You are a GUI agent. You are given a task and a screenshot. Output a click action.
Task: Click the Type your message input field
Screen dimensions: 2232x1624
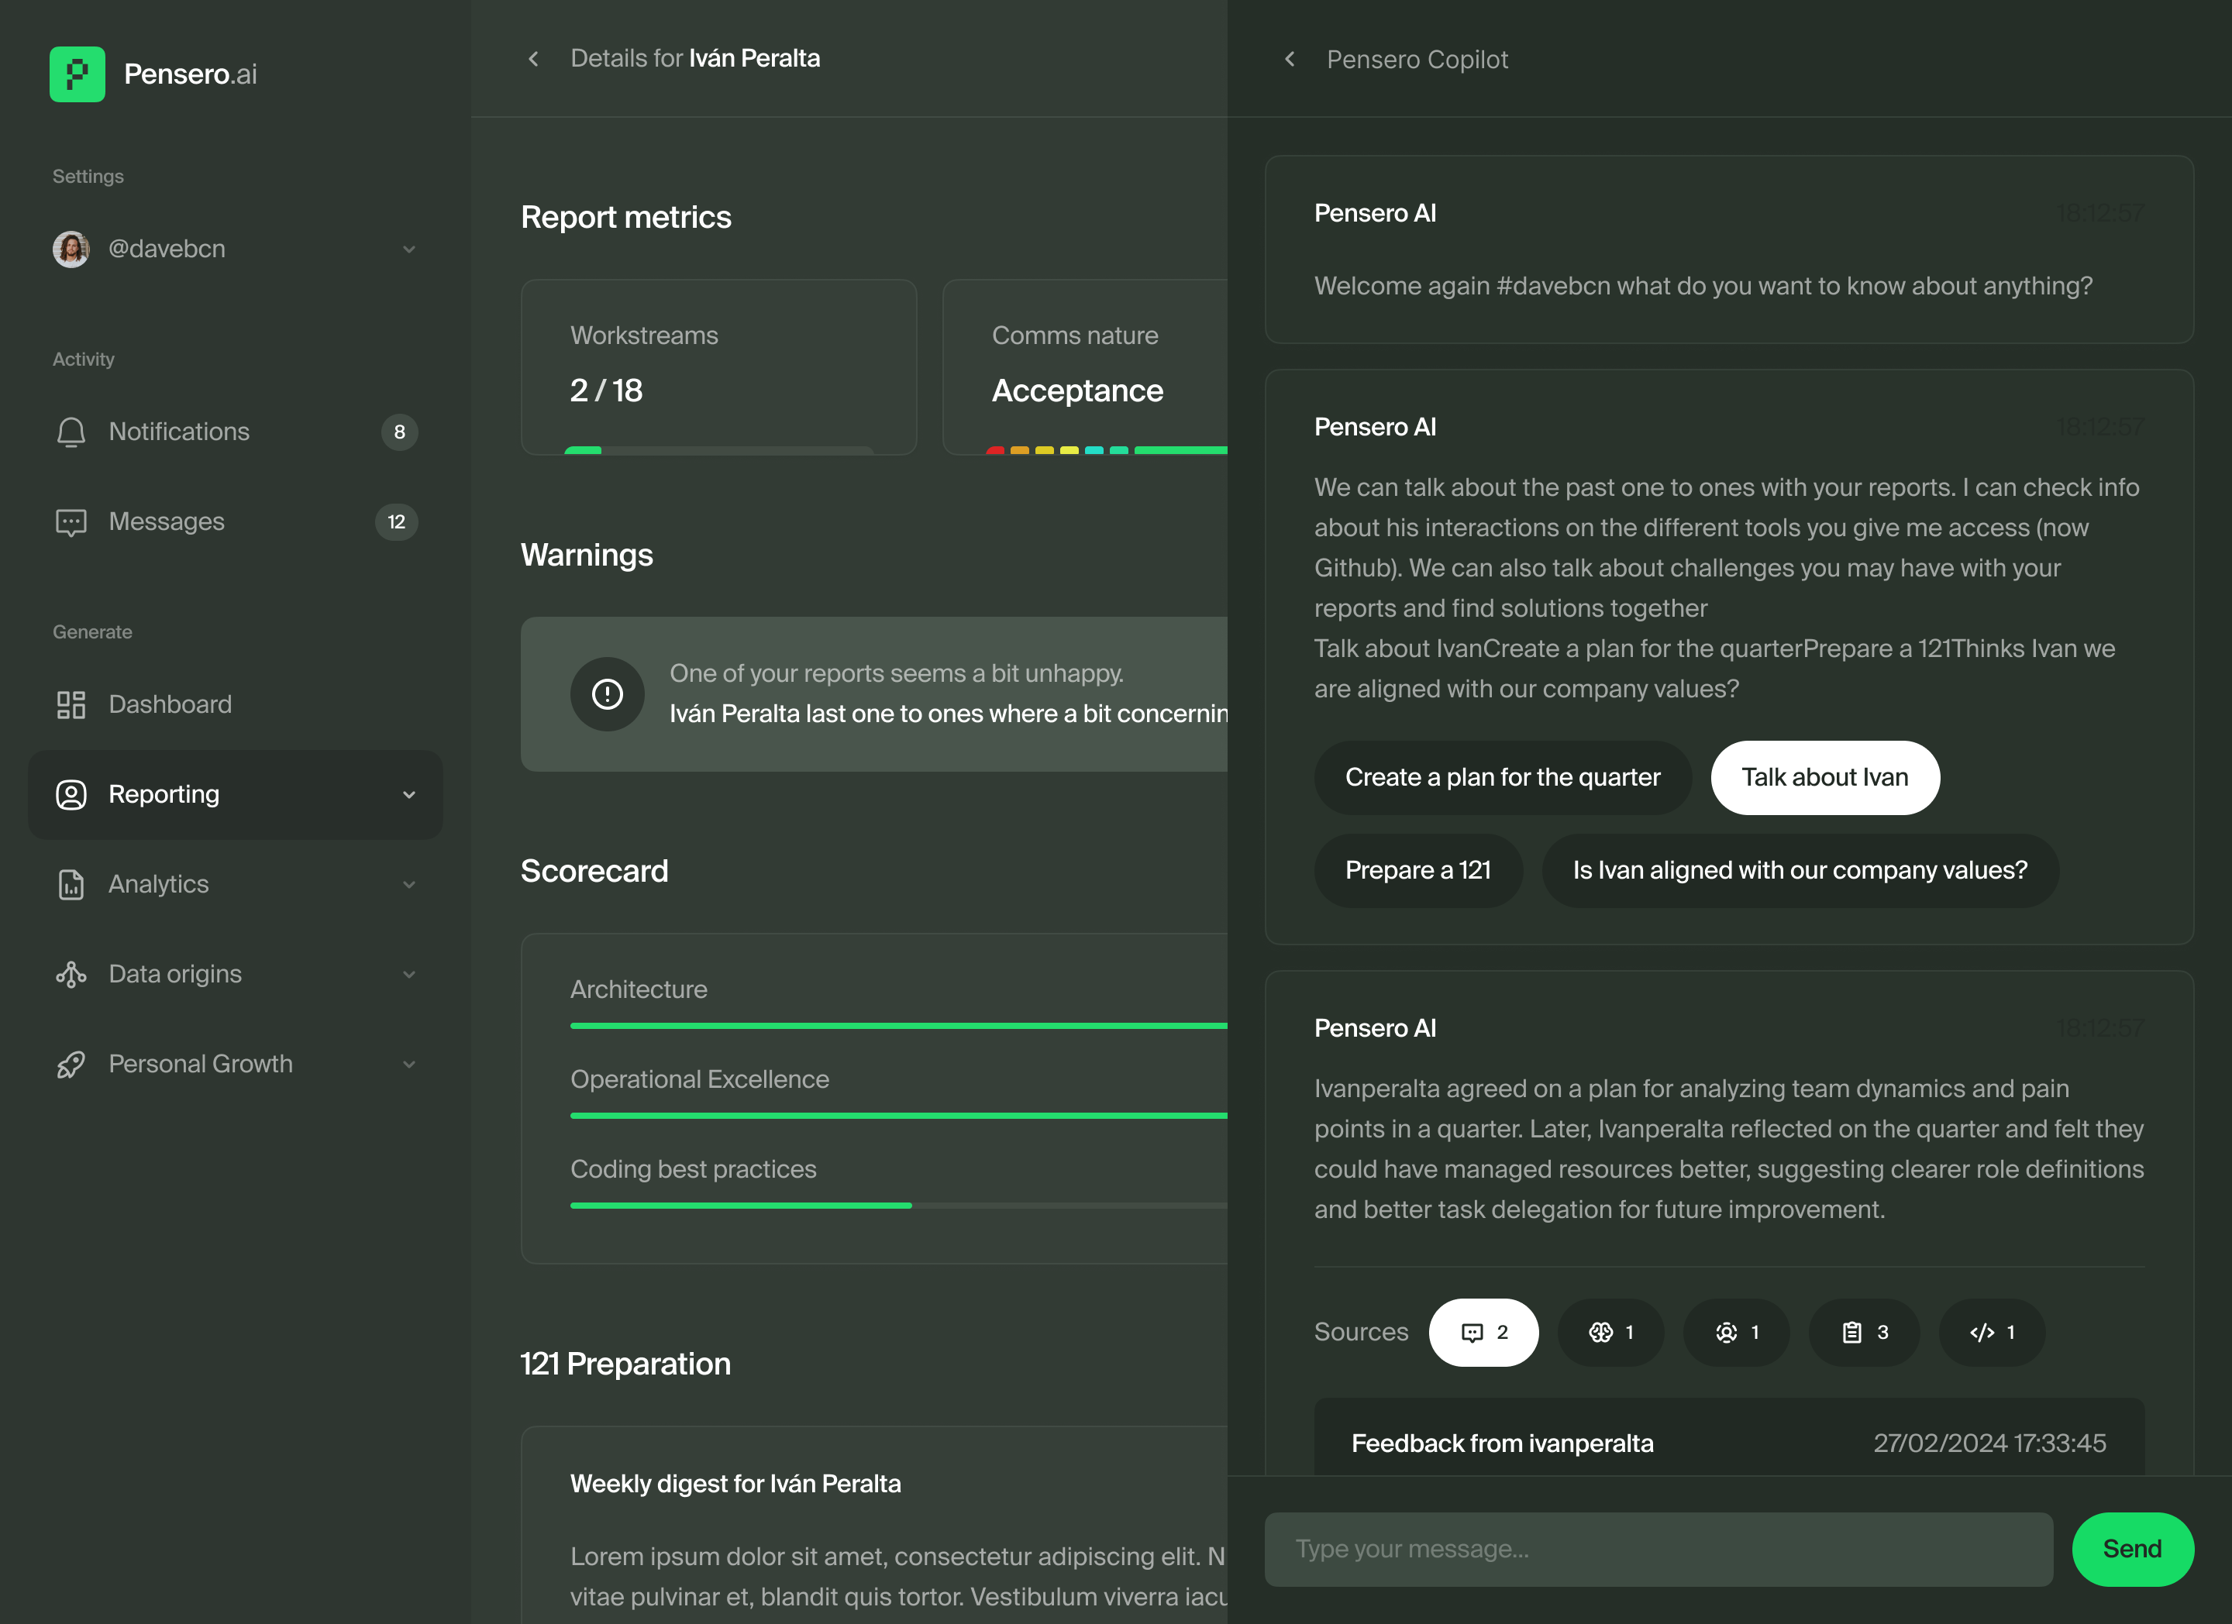tap(1658, 1550)
